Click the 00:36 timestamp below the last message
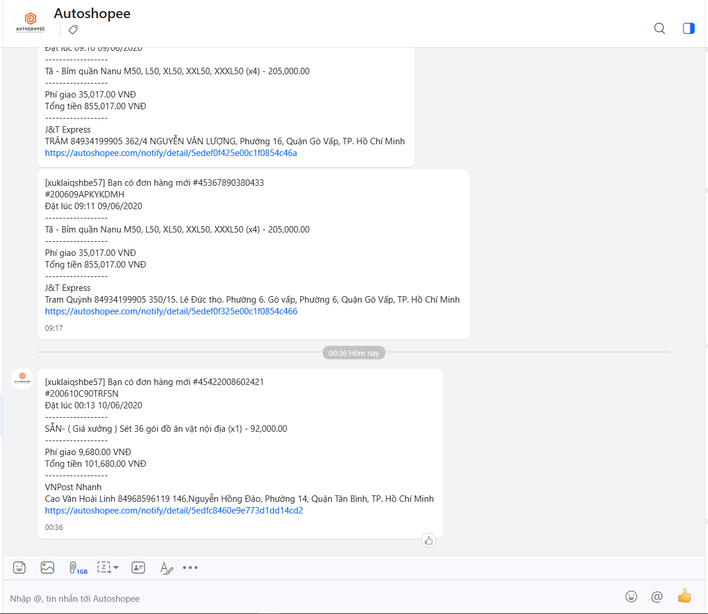Image resolution: width=708 pixels, height=614 pixels. pos(54,528)
